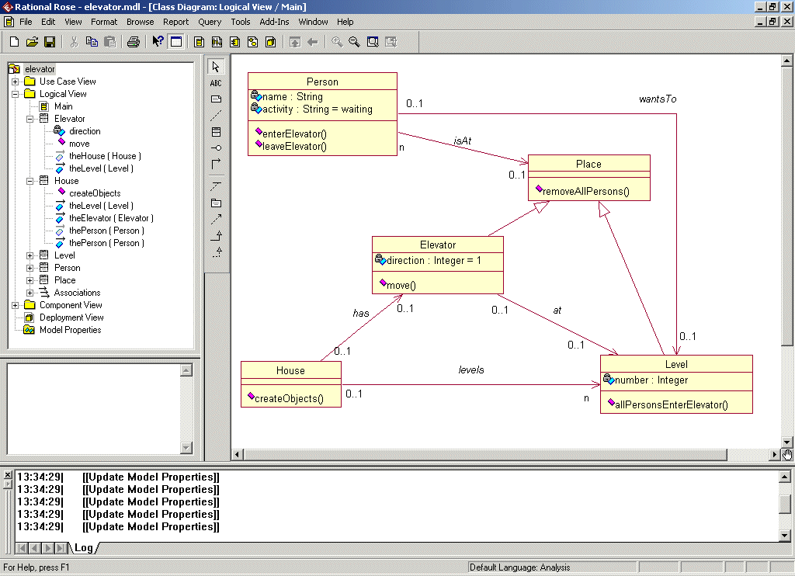Select direction attribute in browser tree
Viewport: 795px width, 576px height.
coord(85,131)
